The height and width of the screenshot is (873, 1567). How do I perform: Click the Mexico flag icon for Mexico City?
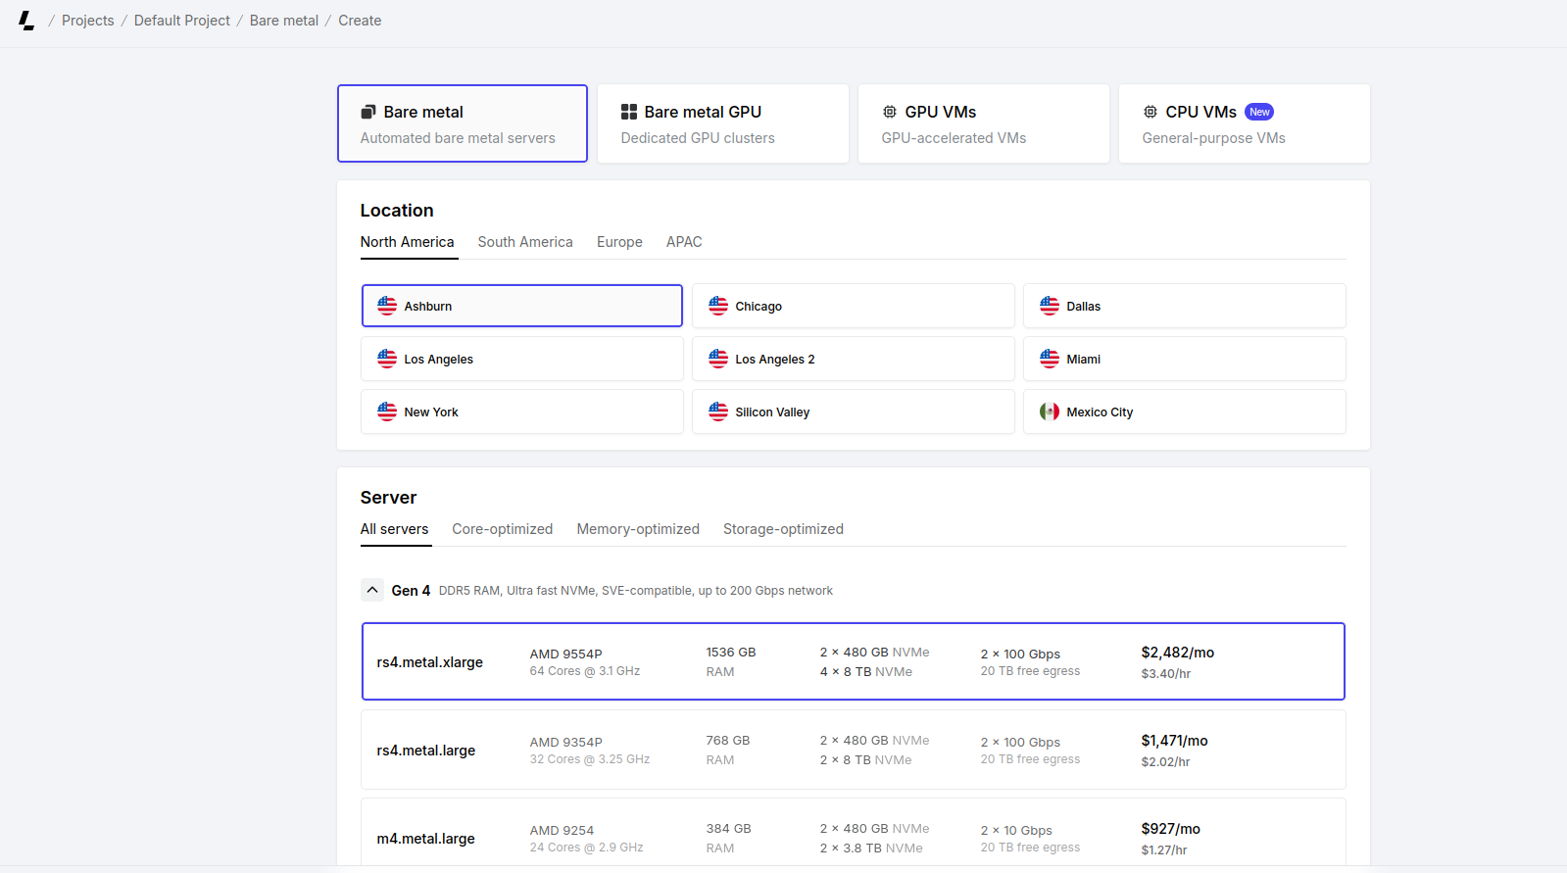tap(1050, 412)
